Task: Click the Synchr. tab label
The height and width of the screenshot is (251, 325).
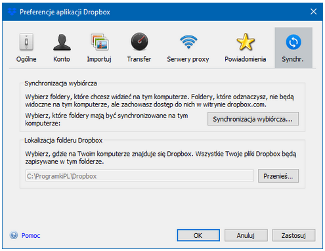Action: pos(293,59)
